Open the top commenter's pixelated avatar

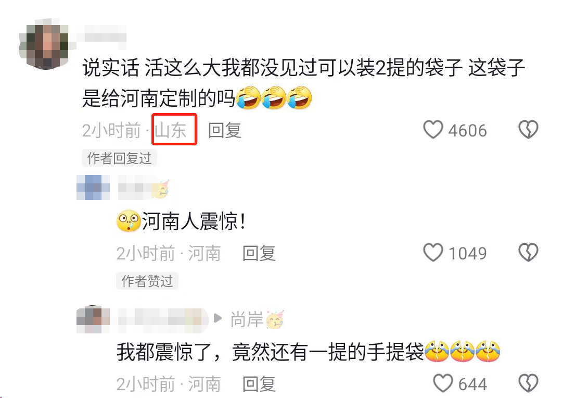[44, 43]
